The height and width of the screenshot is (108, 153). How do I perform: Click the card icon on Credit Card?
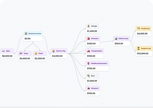click(x=138, y=28)
